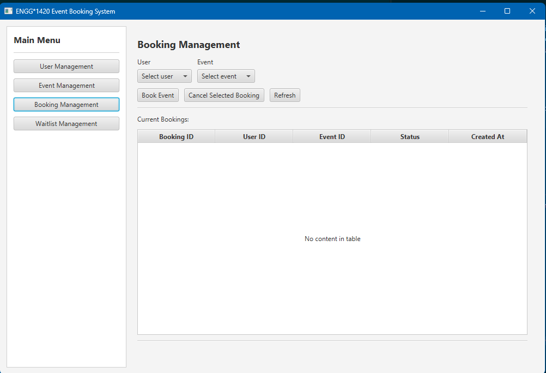This screenshot has height=373, width=546.
Task: Sort table by Created At column
Action: pyautogui.click(x=488, y=137)
